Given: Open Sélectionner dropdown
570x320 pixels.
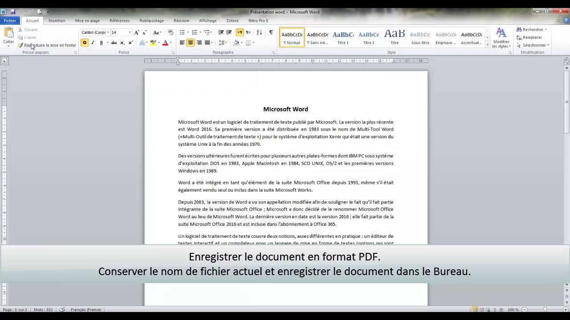Looking at the screenshot, I should click(532, 45).
